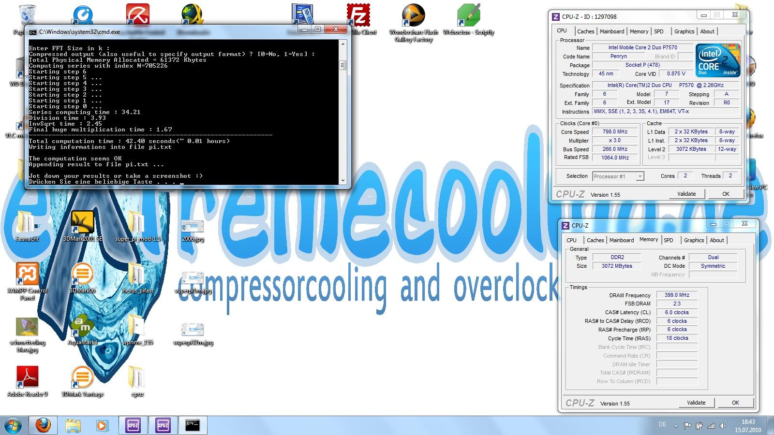This screenshot has width=774, height=435.
Task: Launch 3DMark2001 SE desktop shortcut
Action: (x=83, y=226)
